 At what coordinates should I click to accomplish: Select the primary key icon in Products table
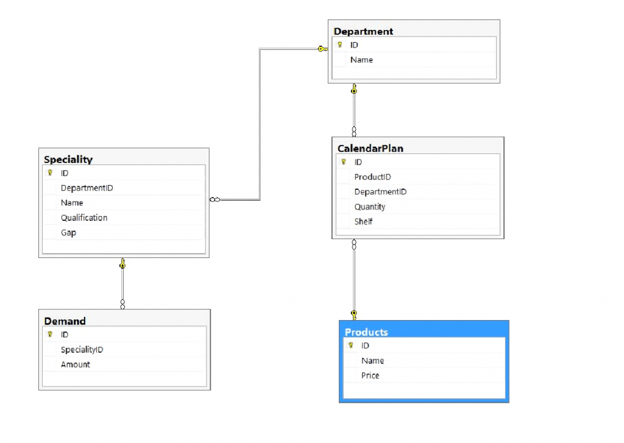(x=351, y=345)
